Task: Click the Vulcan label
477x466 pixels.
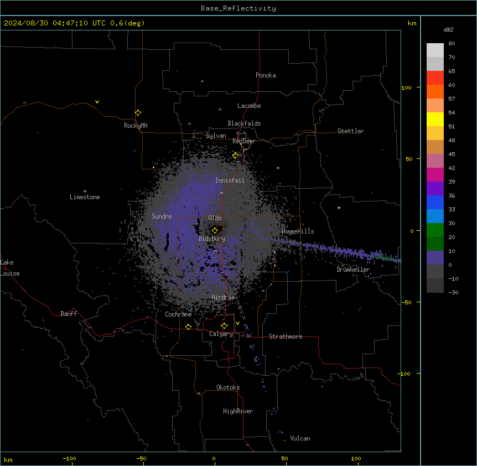Action: pyautogui.click(x=300, y=438)
